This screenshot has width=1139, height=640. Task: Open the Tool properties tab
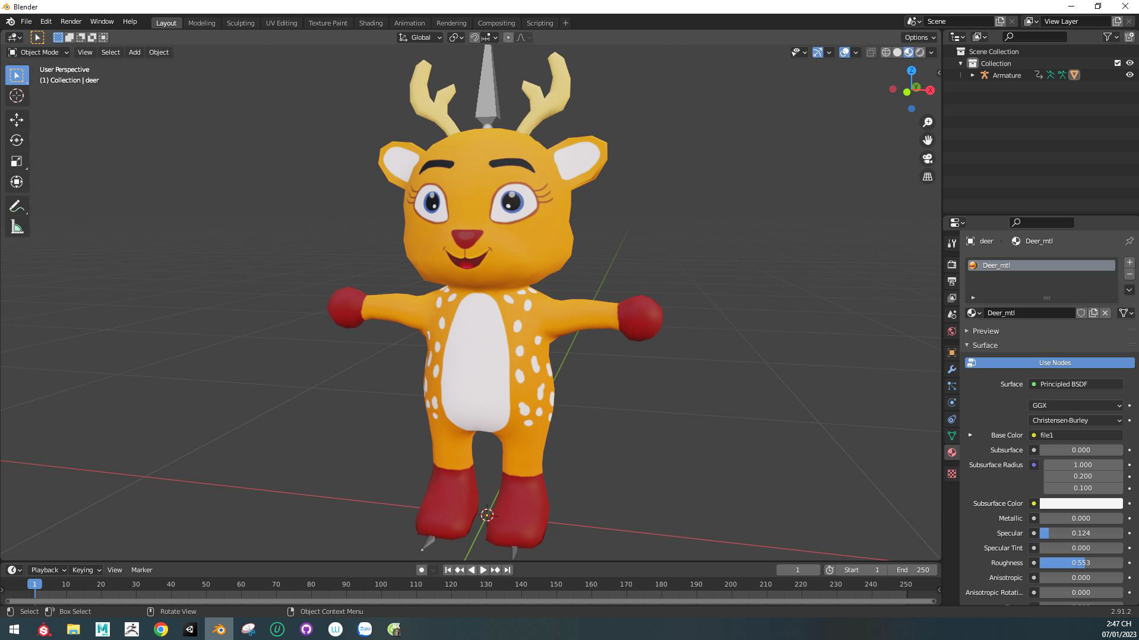click(x=952, y=243)
